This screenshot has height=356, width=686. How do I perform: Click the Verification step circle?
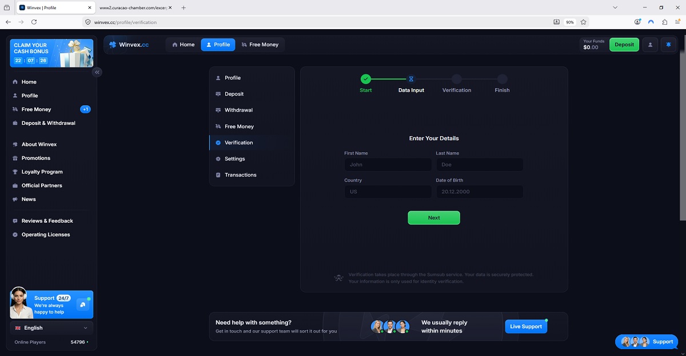click(456, 79)
